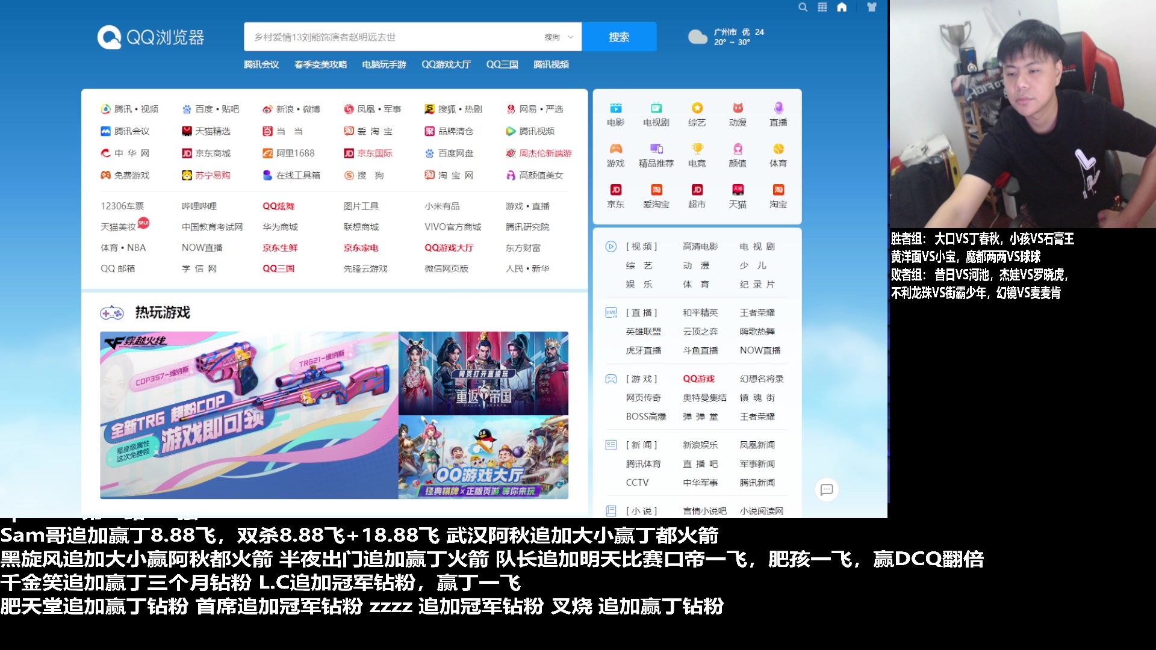Select the magnifier search icon in top bar
Screen dimensions: 1156x650
pos(803,7)
